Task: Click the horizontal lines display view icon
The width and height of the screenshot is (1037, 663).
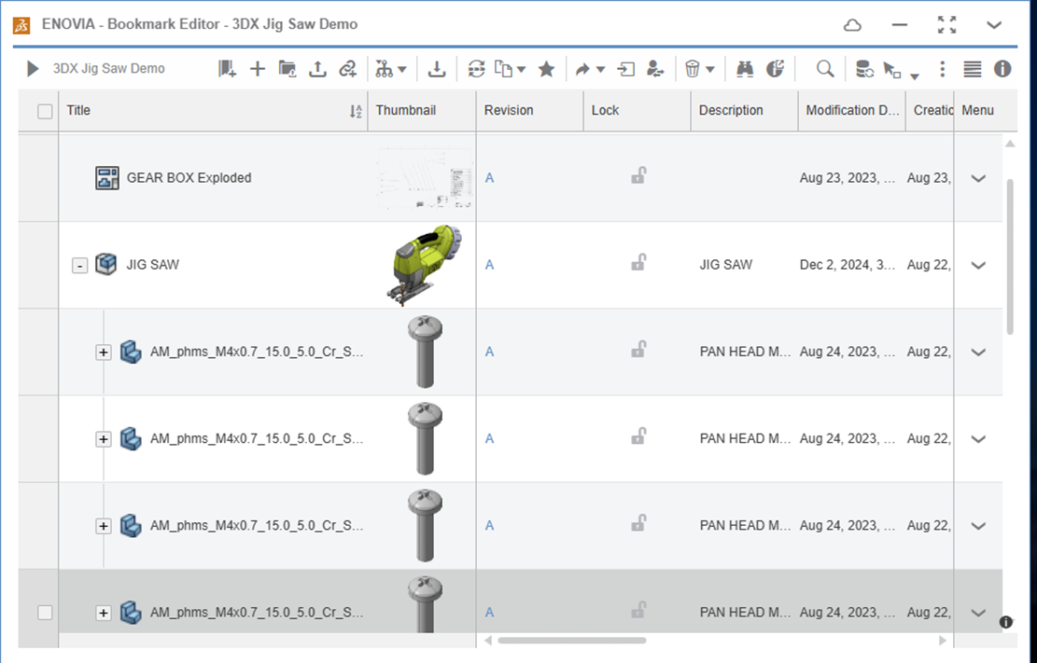Action: pos(973,69)
